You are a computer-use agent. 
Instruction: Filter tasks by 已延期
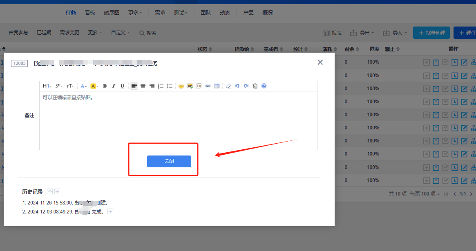(44, 32)
